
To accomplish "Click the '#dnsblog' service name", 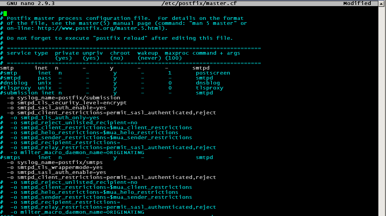I will point(14,83).
